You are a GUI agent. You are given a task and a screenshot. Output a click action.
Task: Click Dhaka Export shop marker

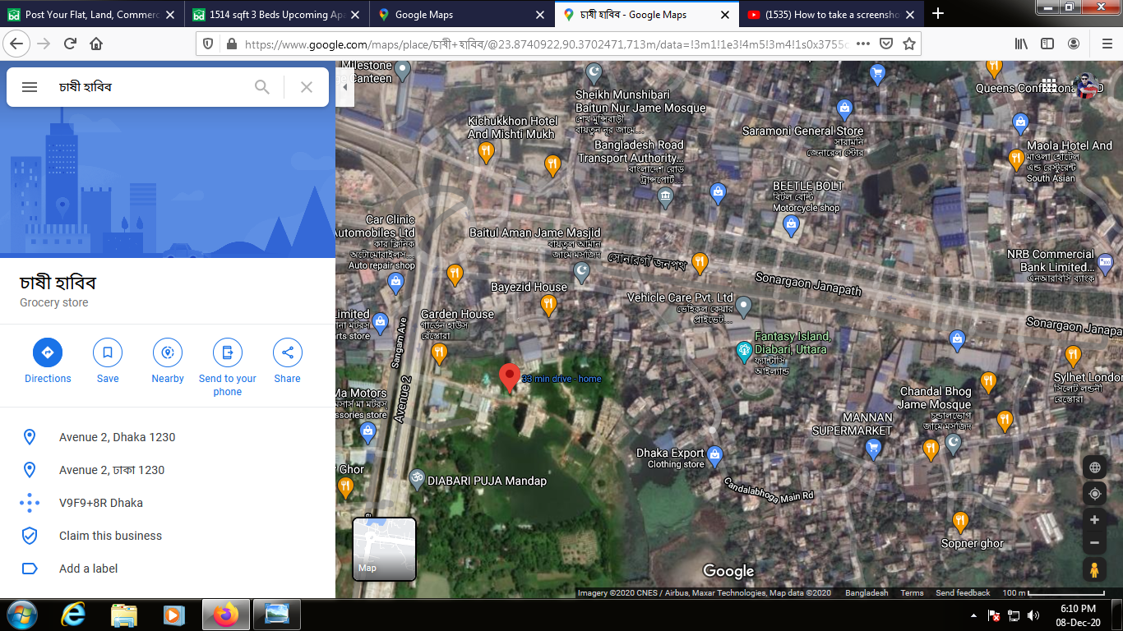point(715,455)
